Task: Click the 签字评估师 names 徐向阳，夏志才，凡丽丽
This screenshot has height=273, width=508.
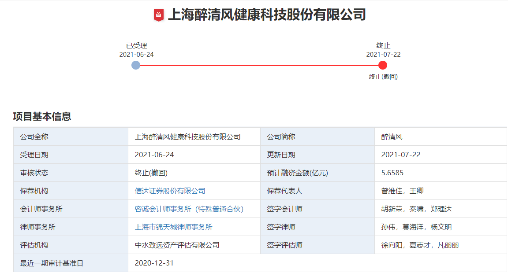Action: coord(420,245)
